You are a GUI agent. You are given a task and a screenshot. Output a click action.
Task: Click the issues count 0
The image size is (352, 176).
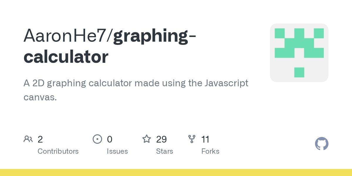109,139
